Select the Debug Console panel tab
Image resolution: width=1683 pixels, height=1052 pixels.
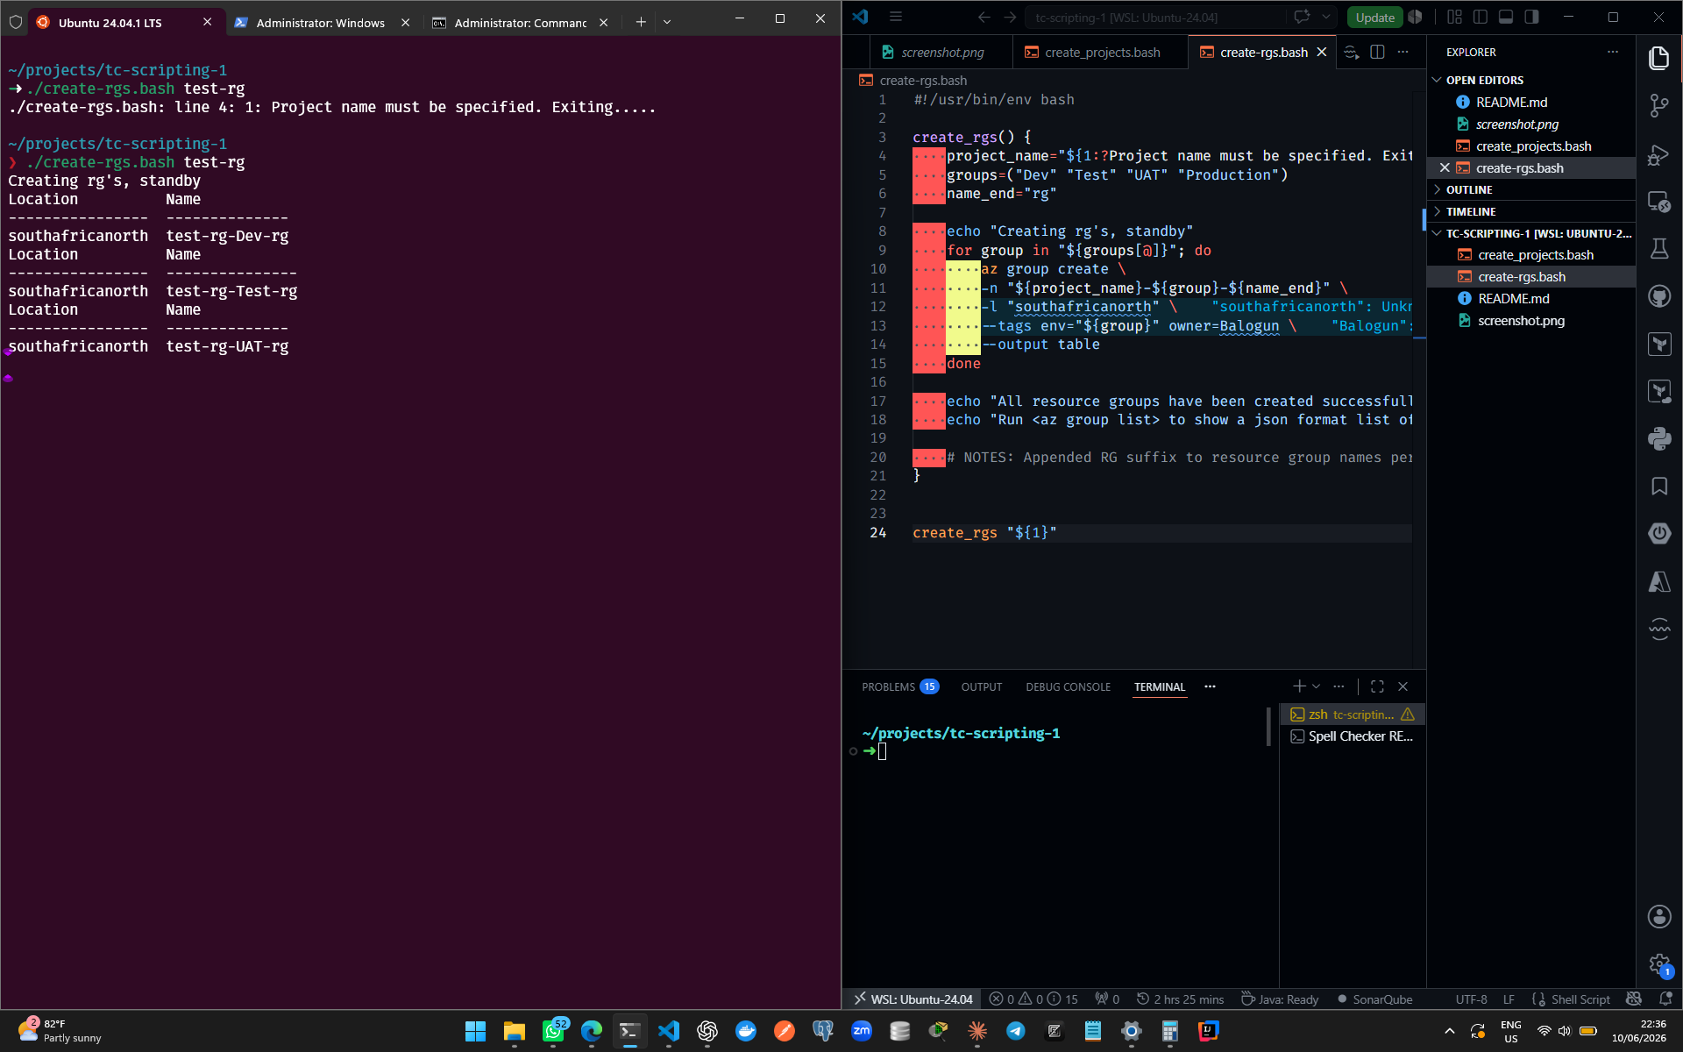[1068, 686]
